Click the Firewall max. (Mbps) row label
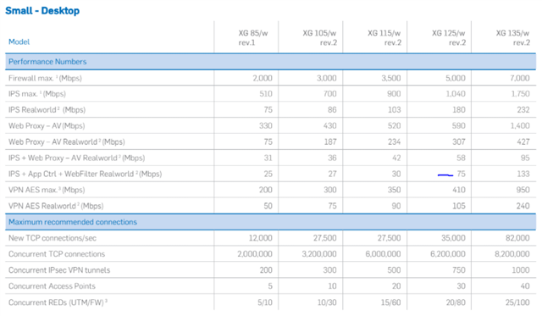The height and width of the screenshot is (316, 542). click(x=45, y=78)
